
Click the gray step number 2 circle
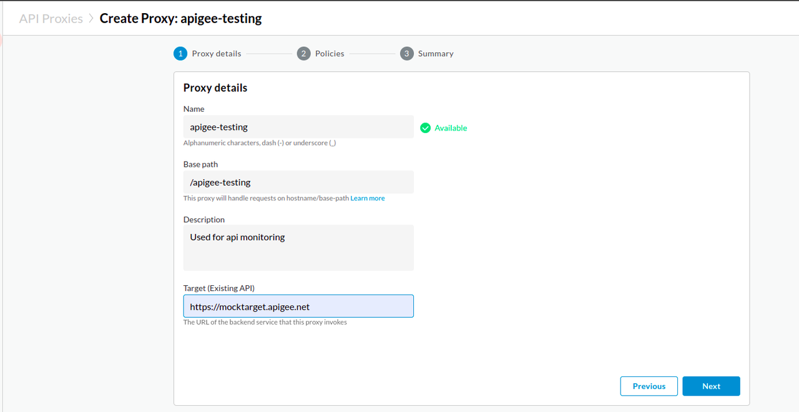coord(304,54)
